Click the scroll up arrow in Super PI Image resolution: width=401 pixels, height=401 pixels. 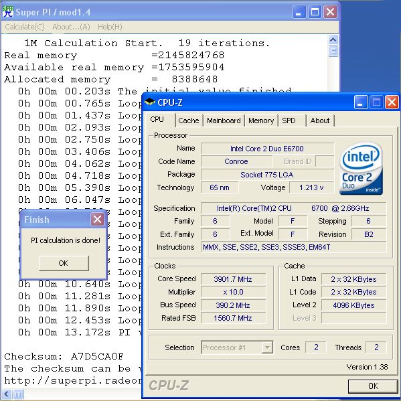point(333,40)
